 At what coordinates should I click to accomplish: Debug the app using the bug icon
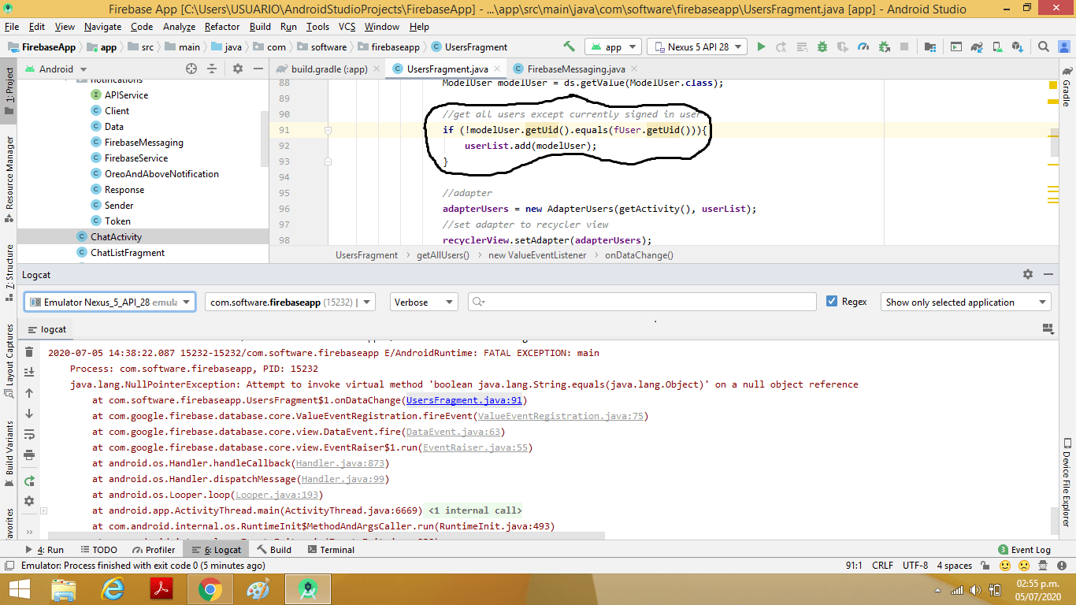[822, 46]
